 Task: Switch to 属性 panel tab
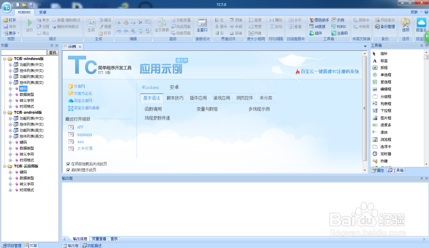point(378,170)
